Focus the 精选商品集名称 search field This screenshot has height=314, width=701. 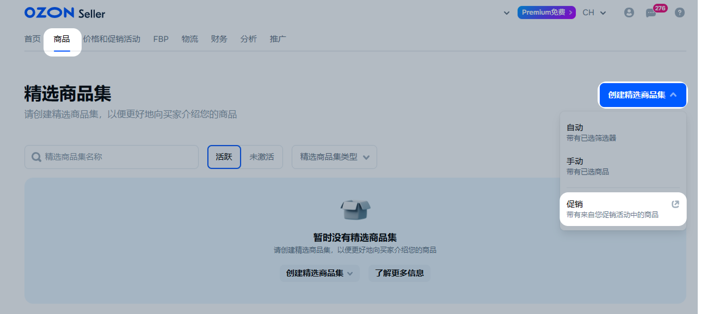coord(112,157)
